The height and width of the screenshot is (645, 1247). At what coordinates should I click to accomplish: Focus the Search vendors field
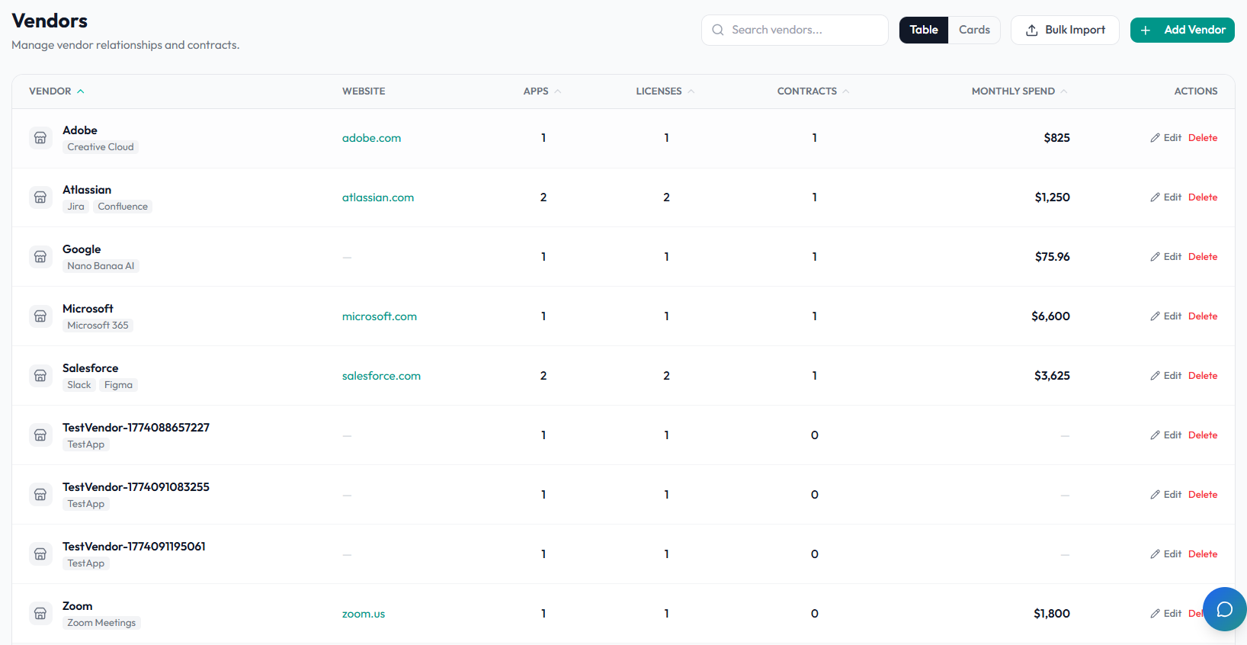click(x=795, y=30)
